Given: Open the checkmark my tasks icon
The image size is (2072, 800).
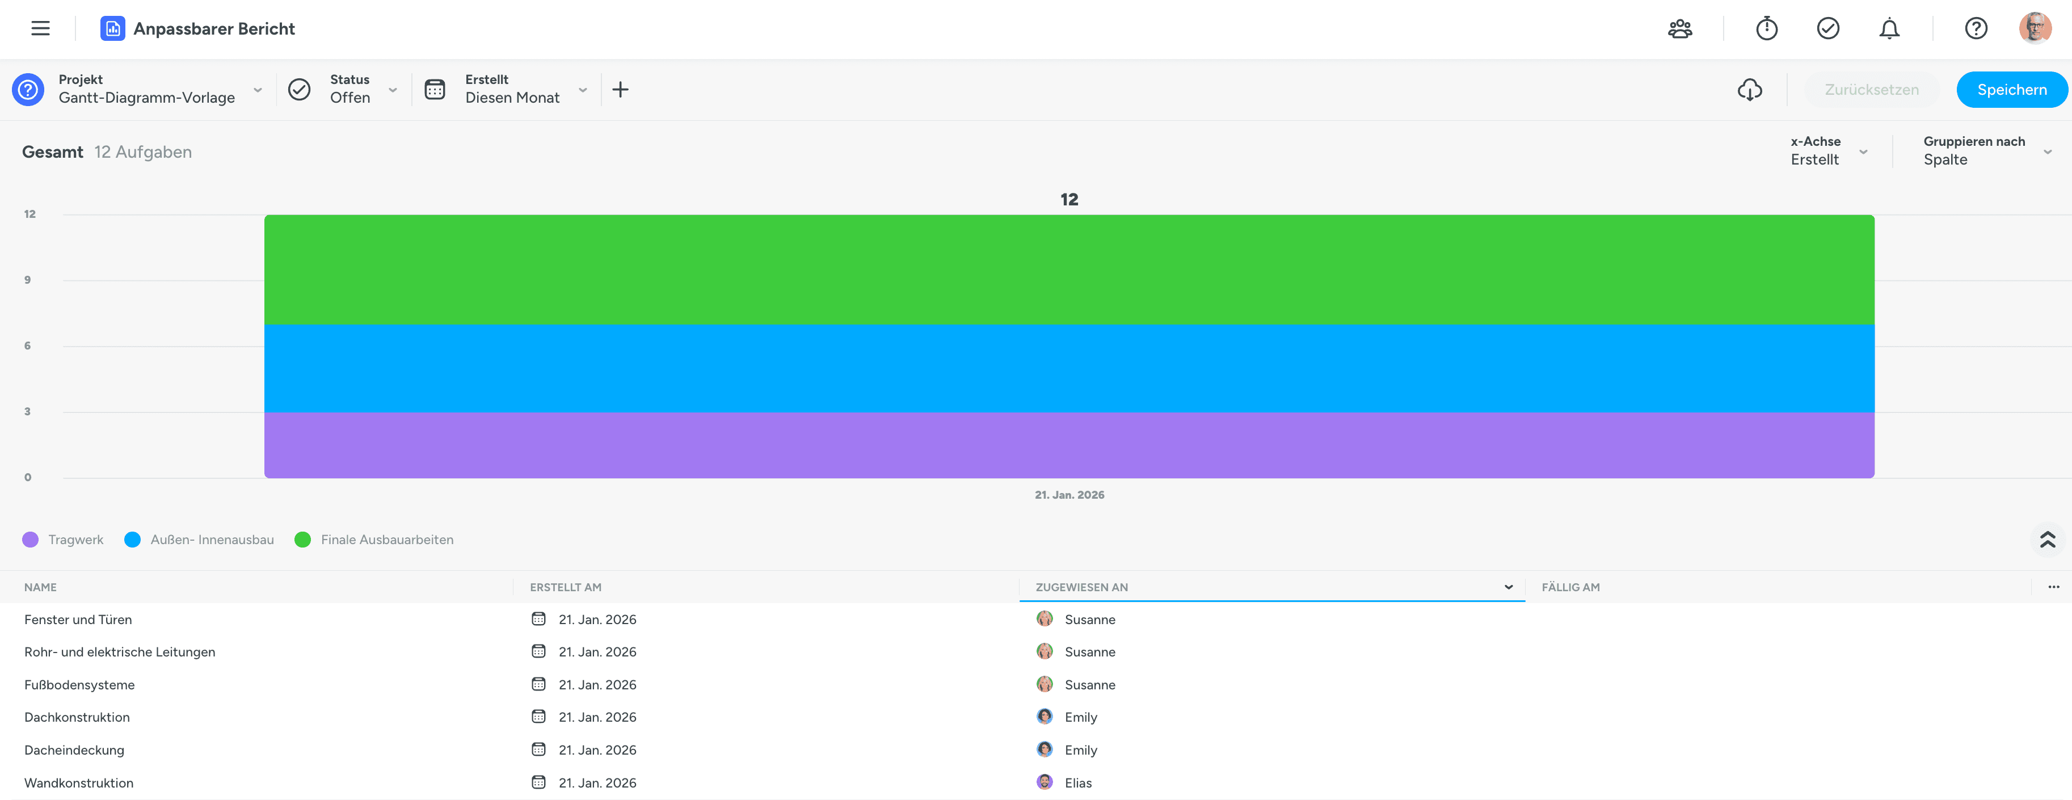Looking at the screenshot, I should coord(1827,29).
